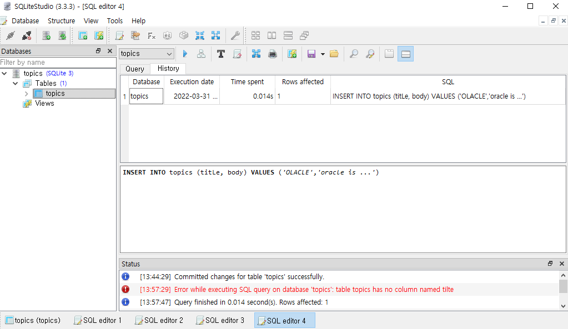568x329 pixels.
Task: Click the Filter by name input field
Action: pyautogui.click(x=58, y=62)
